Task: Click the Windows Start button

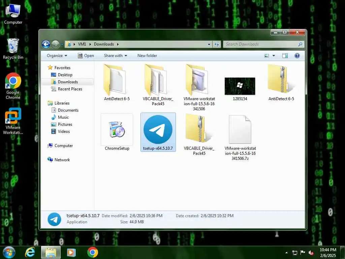Action: [x=9, y=252]
